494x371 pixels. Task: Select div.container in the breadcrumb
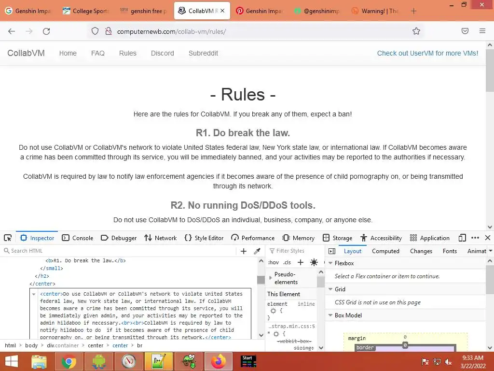(x=63, y=345)
